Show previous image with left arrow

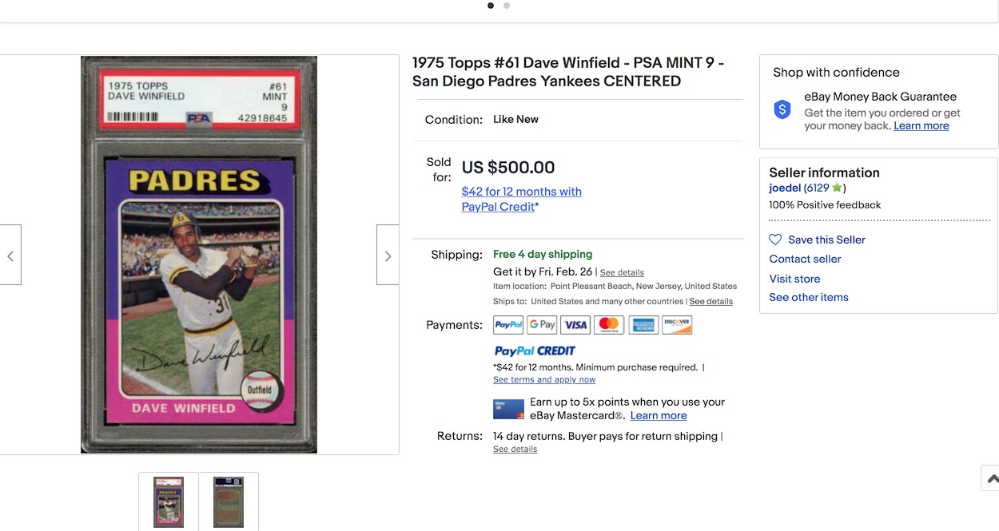click(10, 256)
